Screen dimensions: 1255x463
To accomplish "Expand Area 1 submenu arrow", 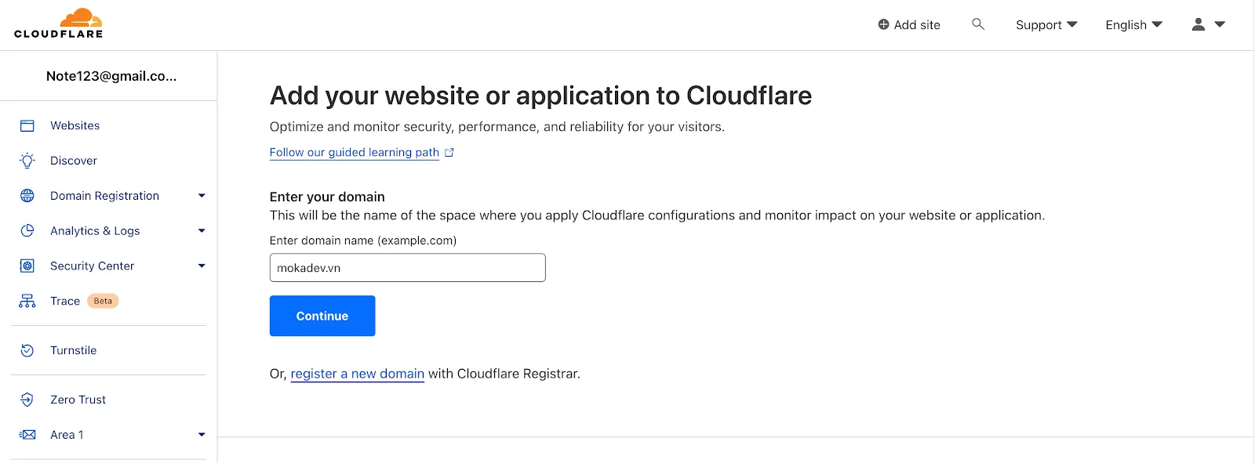I will coord(202,435).
